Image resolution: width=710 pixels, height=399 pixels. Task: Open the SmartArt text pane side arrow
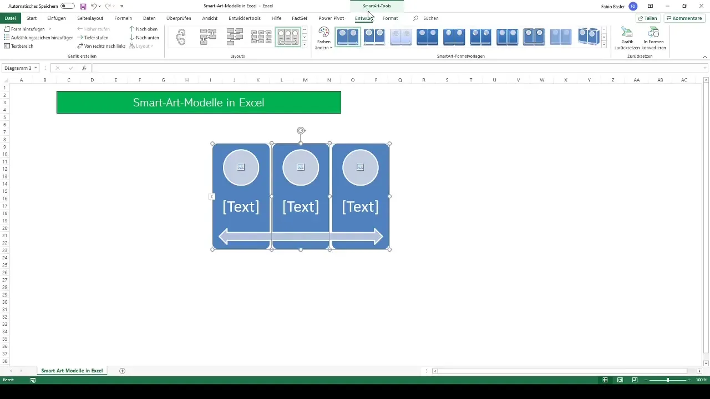(x=212, y=196)
